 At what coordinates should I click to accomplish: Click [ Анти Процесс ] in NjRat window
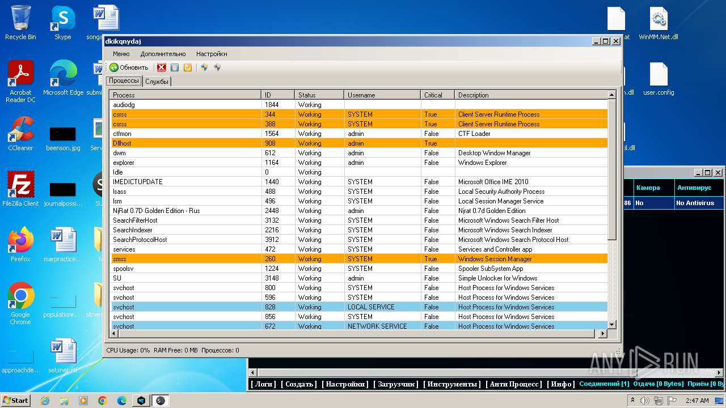(x=514, y=384)
